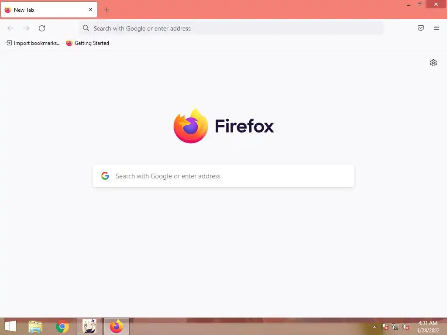This screenshot has height=335, width=447.
Task: Open the clock showing 4:31 AM
Action: click(x=428, y=327)
